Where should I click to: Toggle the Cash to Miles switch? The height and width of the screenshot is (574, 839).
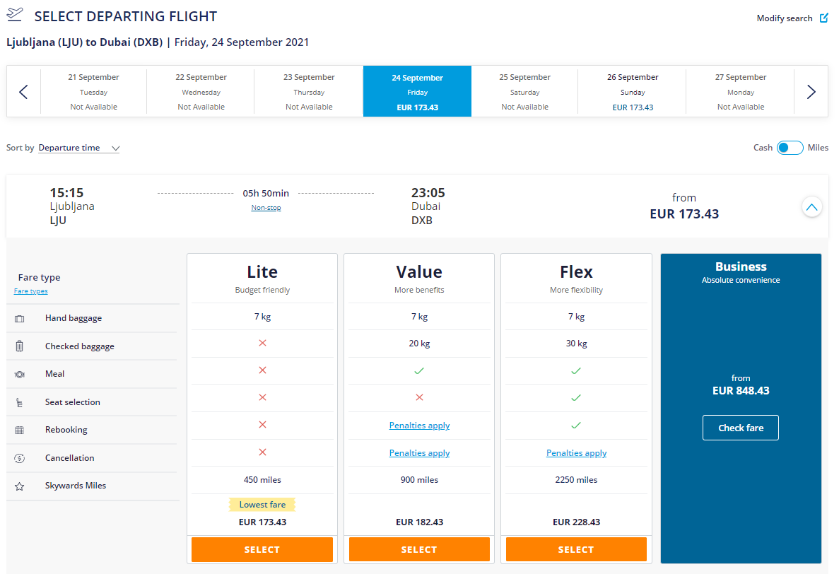[790, 148]
